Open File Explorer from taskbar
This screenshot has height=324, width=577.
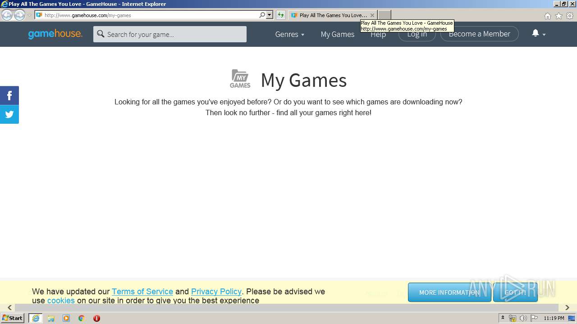click(x=51, y=318)
